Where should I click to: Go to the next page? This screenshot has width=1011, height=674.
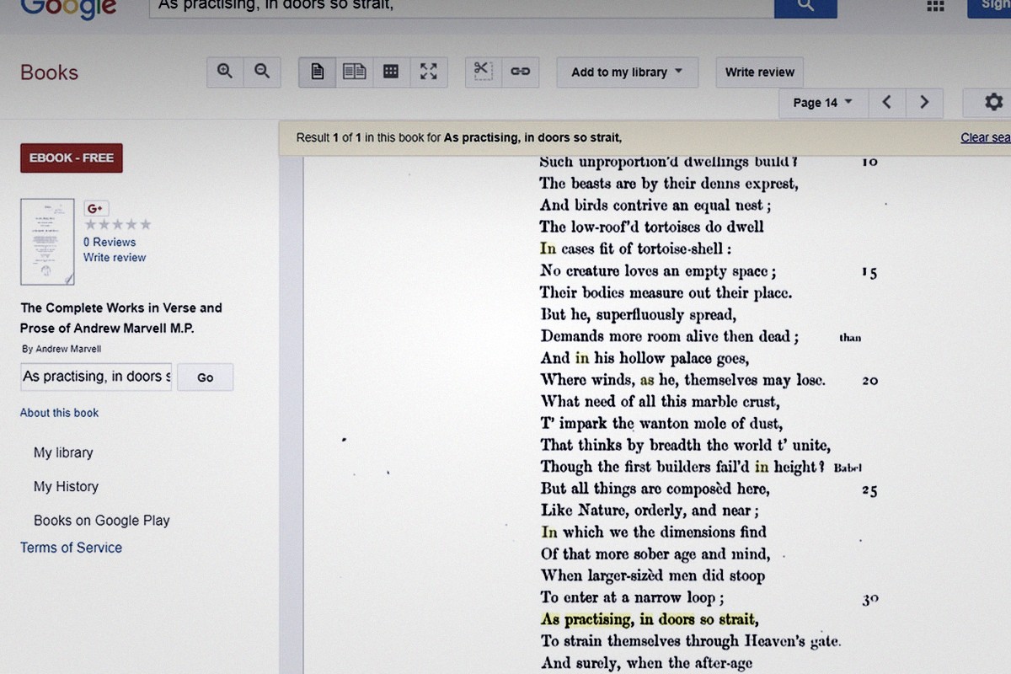pos(924,102)
